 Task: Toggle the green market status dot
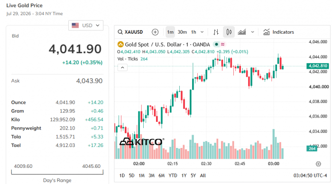click(216, 44)
